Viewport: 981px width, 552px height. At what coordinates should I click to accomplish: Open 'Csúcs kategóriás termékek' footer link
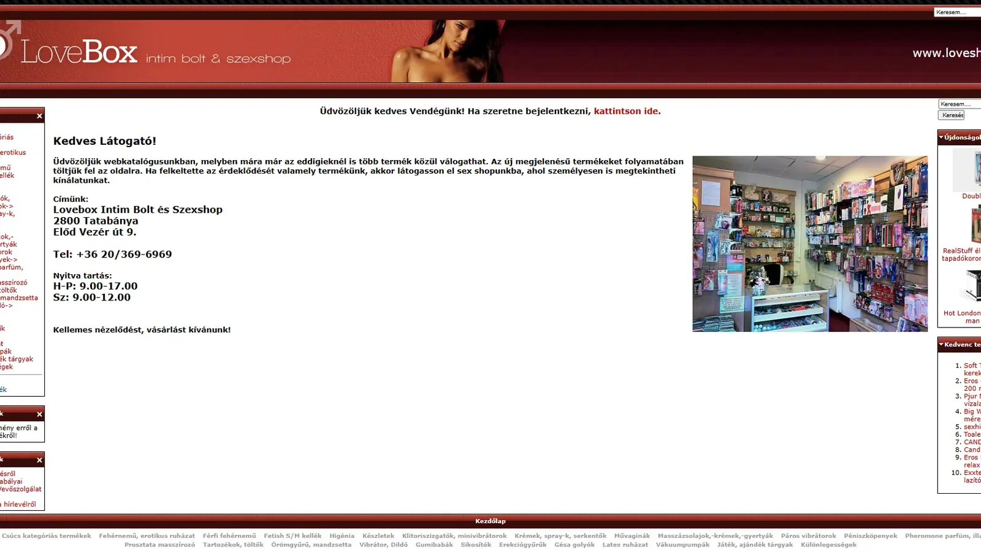pos(47,536)
